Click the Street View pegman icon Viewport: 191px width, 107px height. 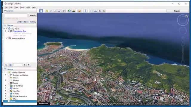tap(183, 39)
